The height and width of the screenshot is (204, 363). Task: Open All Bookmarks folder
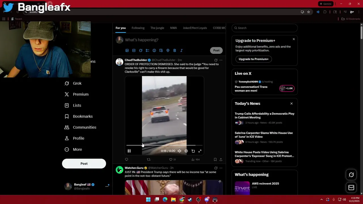[x=351, y=19]
